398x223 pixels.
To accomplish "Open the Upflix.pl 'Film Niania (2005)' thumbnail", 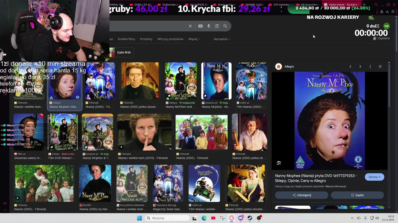I will [x=252, y=81].
